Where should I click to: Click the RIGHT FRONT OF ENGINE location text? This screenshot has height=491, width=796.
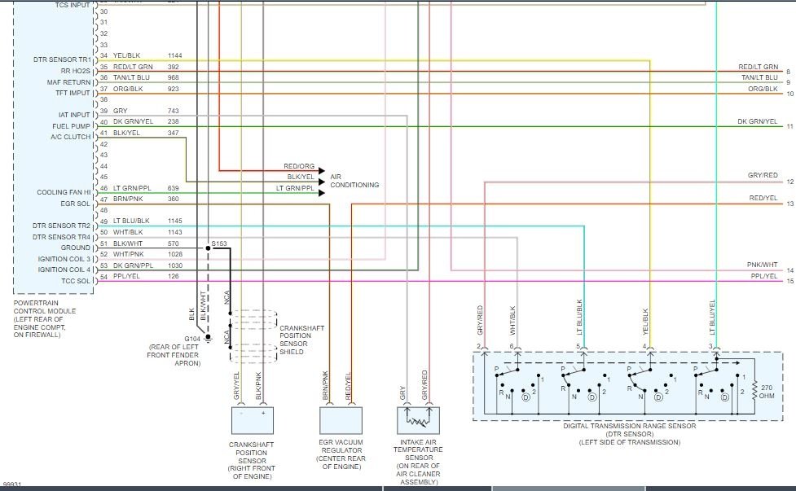click(x=251, y=473)
